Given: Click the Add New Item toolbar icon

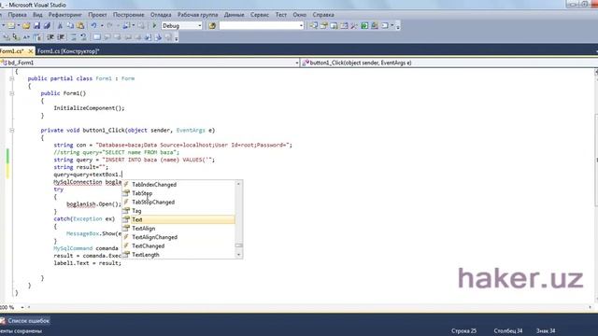Looking at the screenshot, I should click(x=11, y=25).
